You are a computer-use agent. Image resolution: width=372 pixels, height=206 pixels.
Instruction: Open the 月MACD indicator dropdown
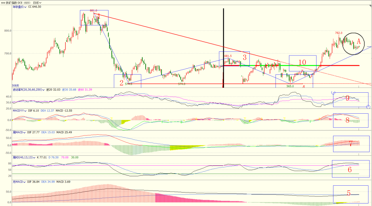pyautogui.click(x=19, y=182)
